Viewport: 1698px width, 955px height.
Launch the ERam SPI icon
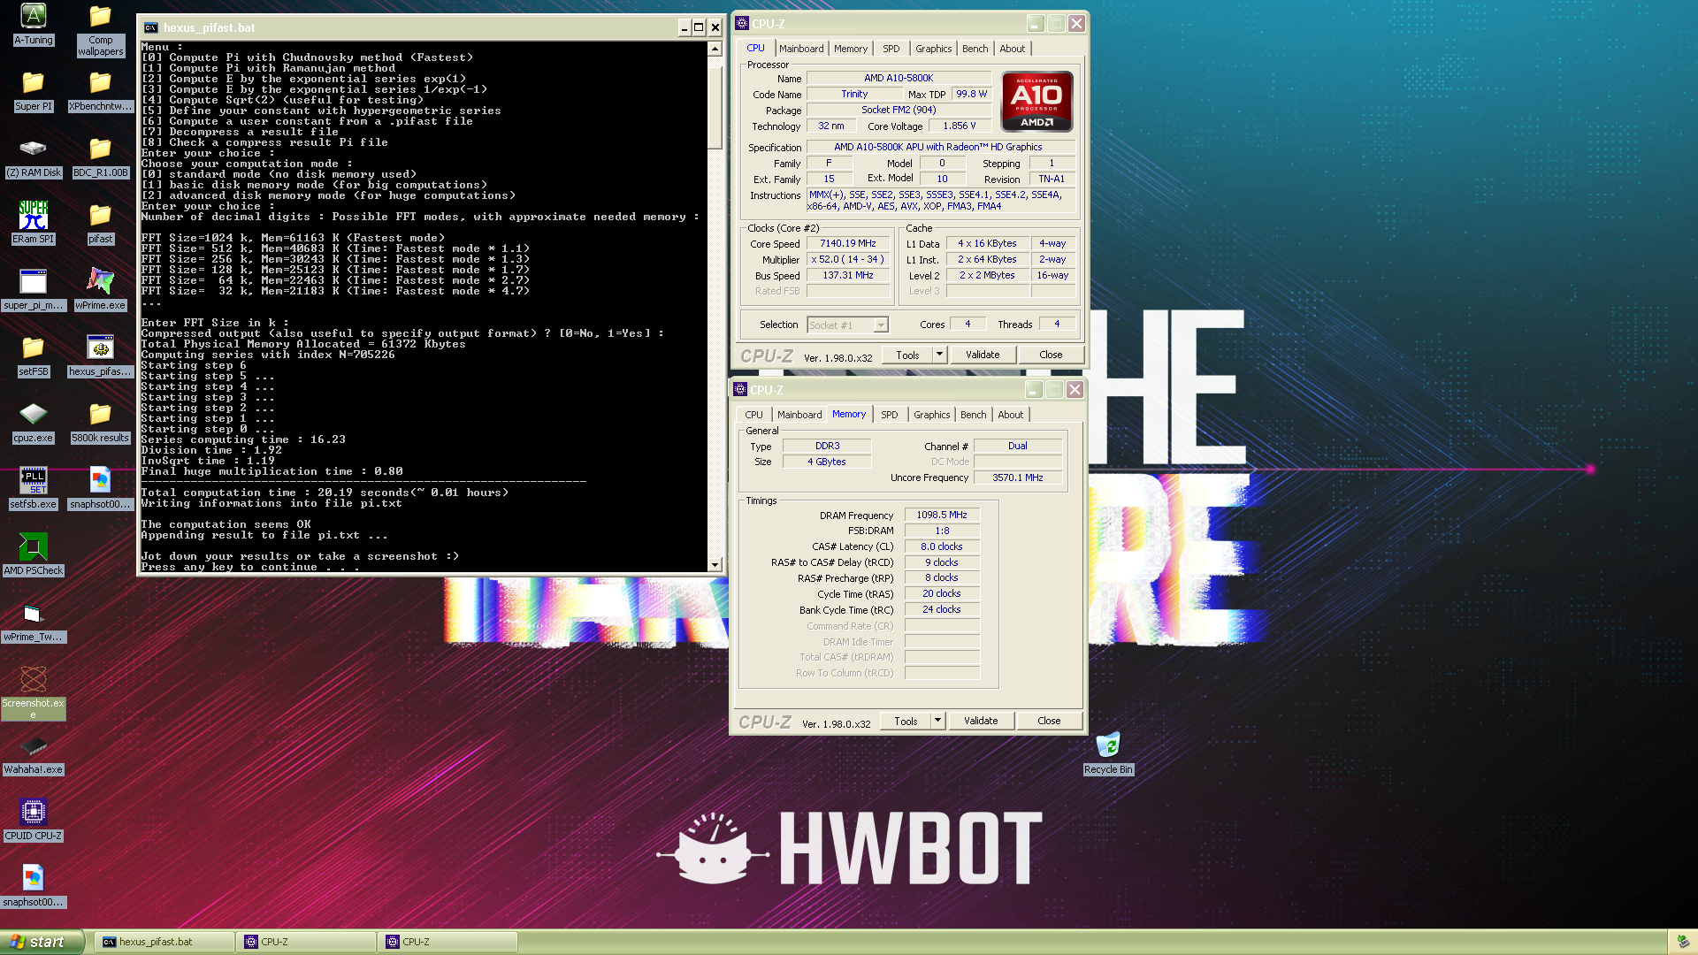point(34,224)
